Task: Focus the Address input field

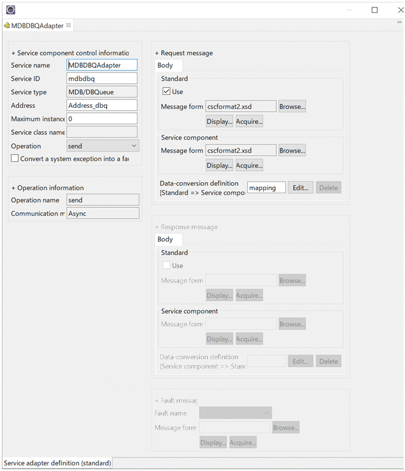Action: point(102,105)
